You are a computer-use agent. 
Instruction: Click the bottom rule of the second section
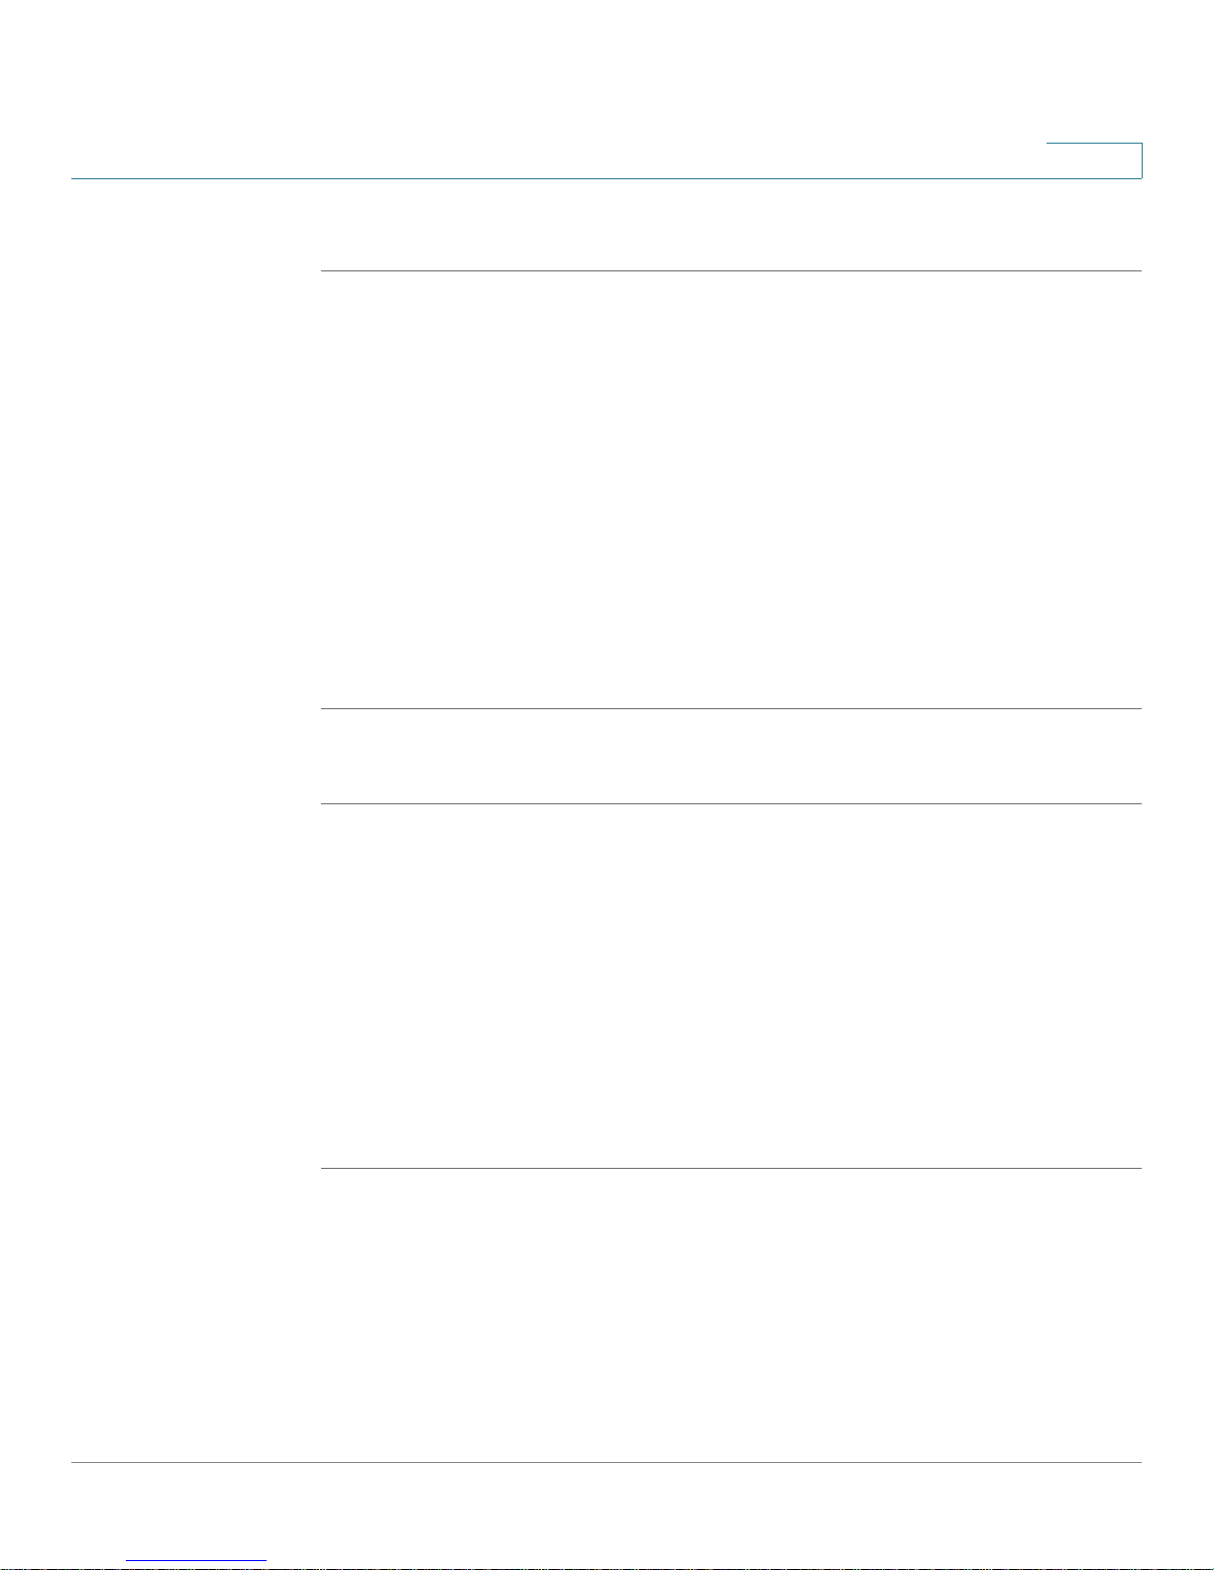click(x=731, y=1169)
